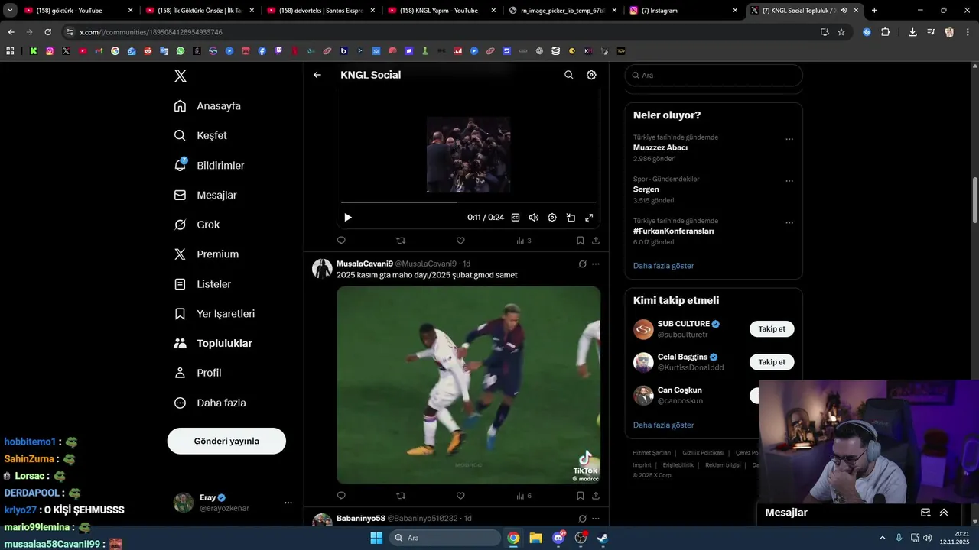Open more options on Babaninyo58 post
The height and width of the screenshot is (550, 979).
(x=596, y=519)
